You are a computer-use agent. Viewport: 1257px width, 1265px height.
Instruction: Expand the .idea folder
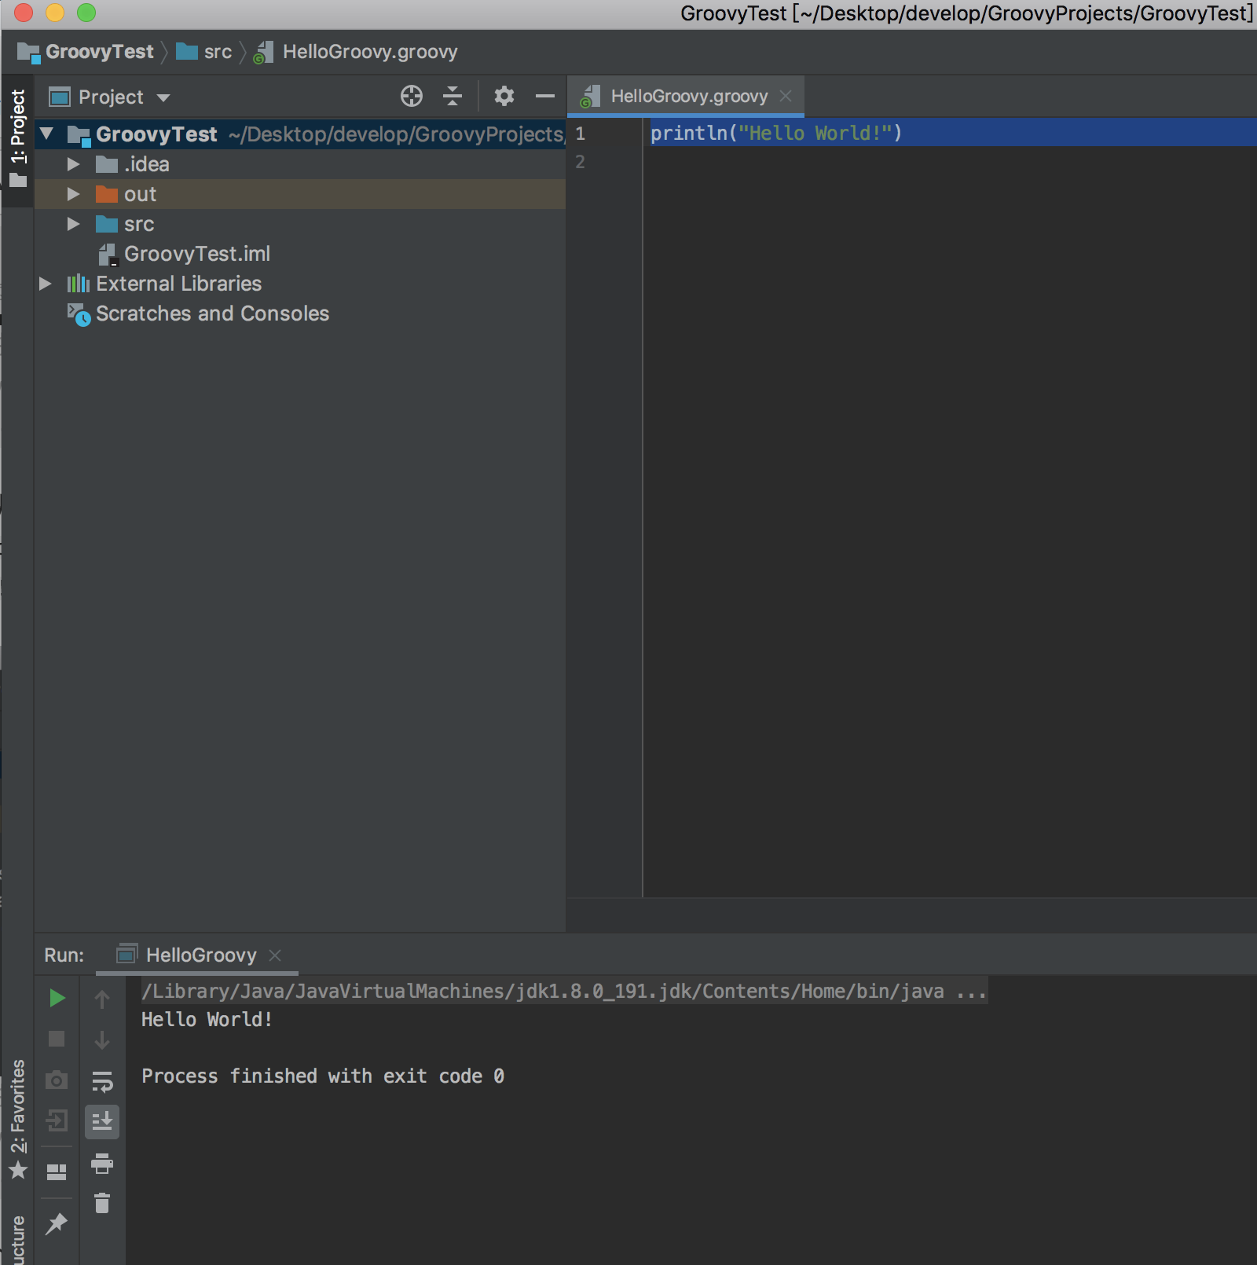click(x=73, y=164)
